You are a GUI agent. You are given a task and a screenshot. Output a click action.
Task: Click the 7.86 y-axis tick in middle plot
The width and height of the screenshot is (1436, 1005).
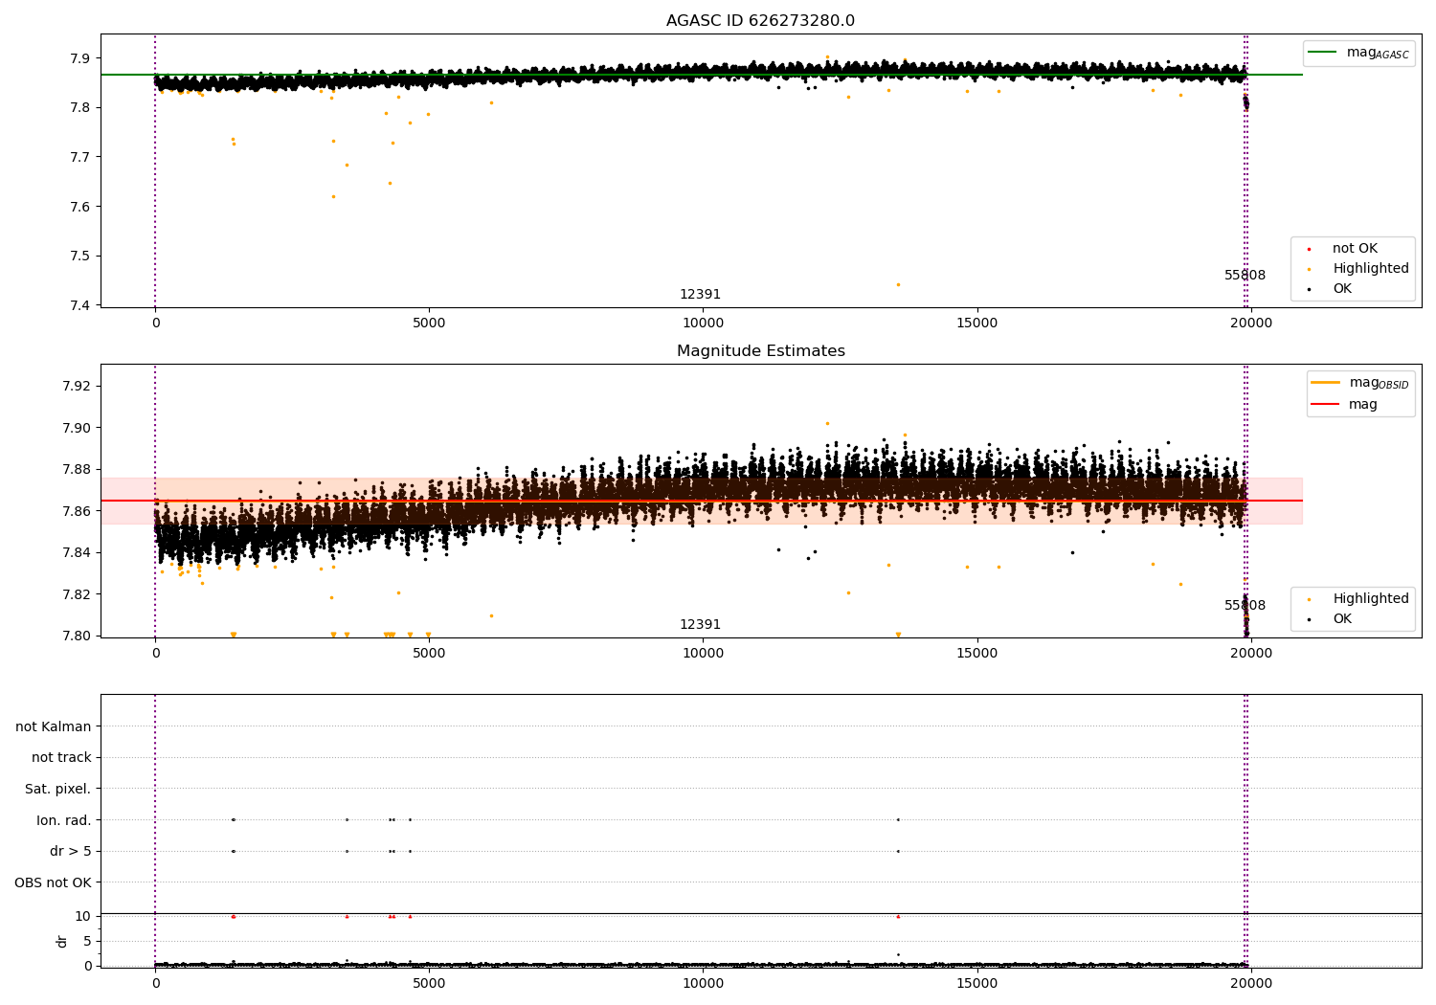76,511
